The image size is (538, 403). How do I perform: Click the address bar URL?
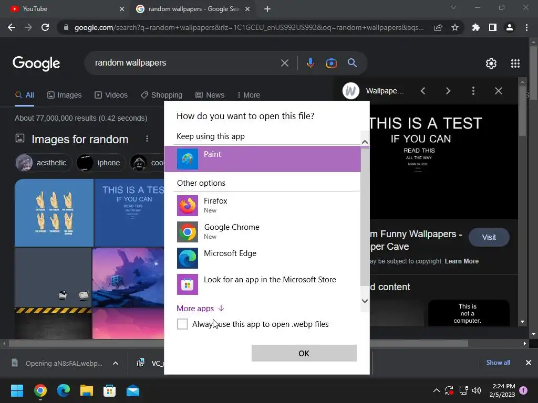tap(249, 27)
